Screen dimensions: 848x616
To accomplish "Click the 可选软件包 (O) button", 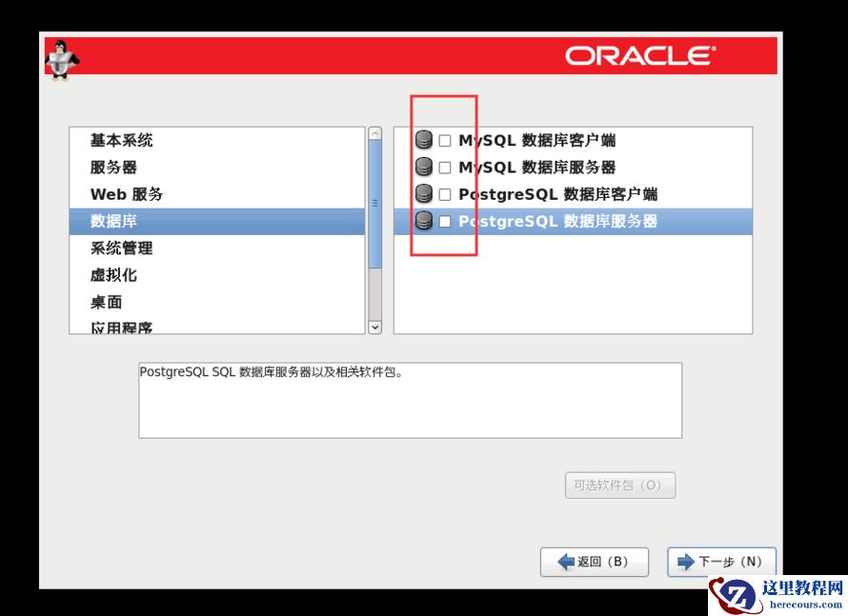I will pos(620,486).
